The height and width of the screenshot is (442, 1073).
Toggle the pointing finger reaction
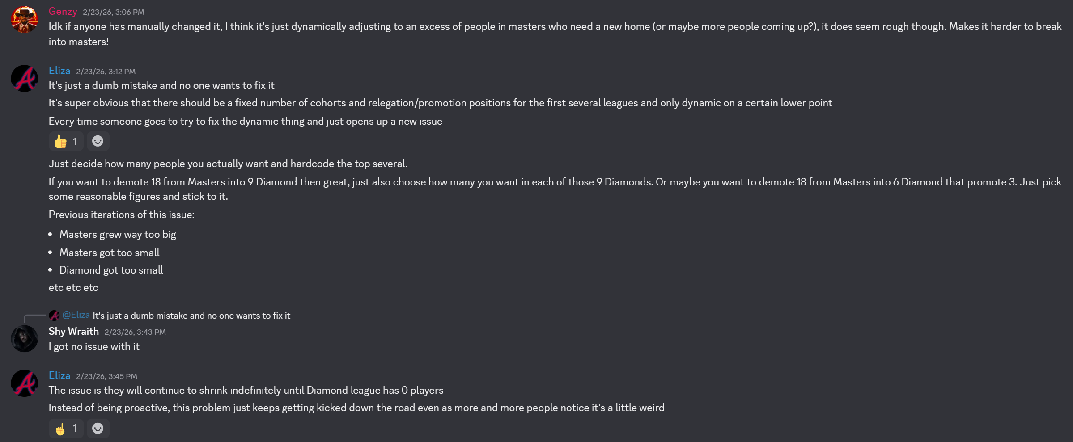click(x=66, y=429)
